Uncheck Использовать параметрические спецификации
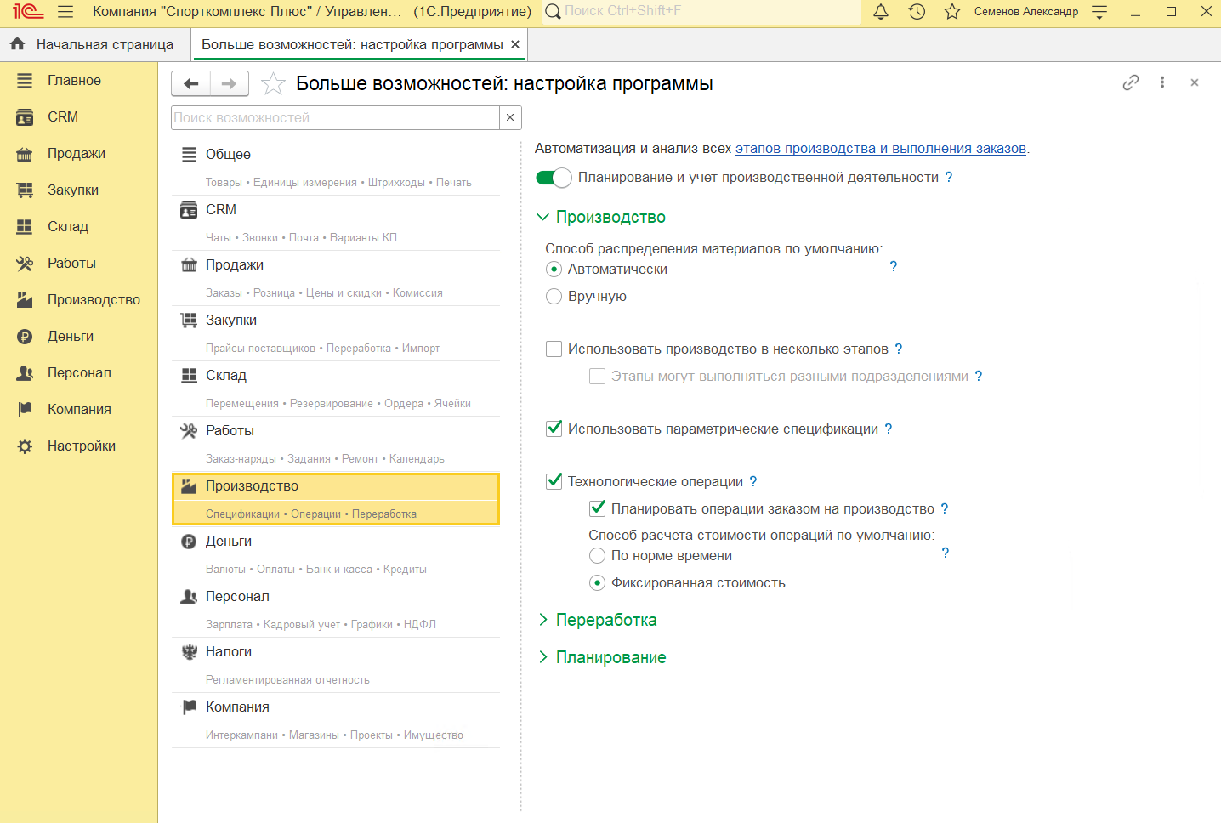The image size is (1221, 823). (554, 429)
